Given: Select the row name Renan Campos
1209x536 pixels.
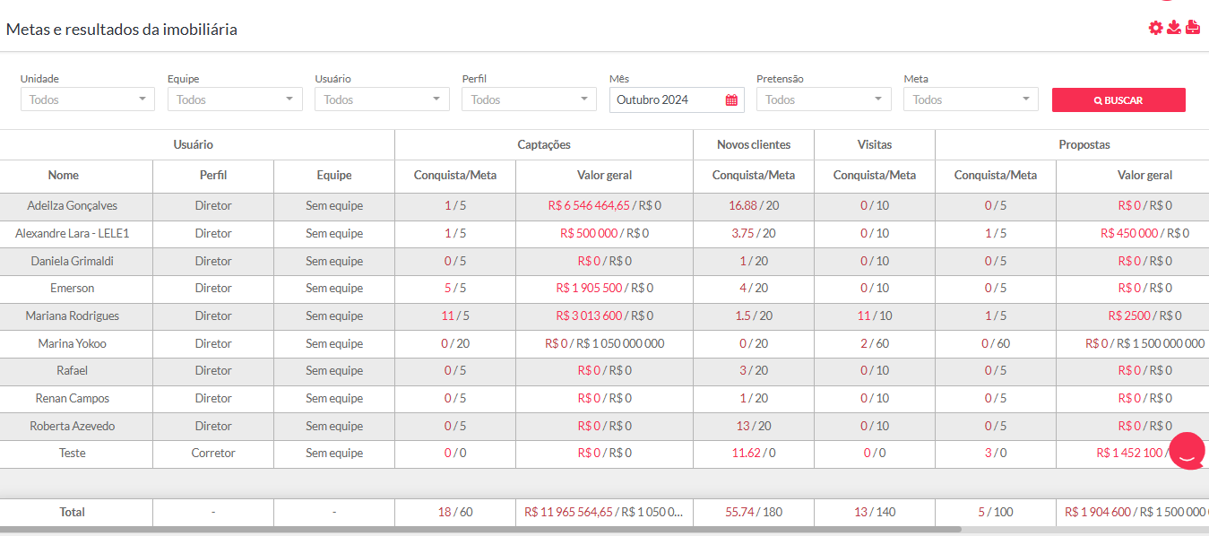Looking at the screenshot, I should click(73, 398).
